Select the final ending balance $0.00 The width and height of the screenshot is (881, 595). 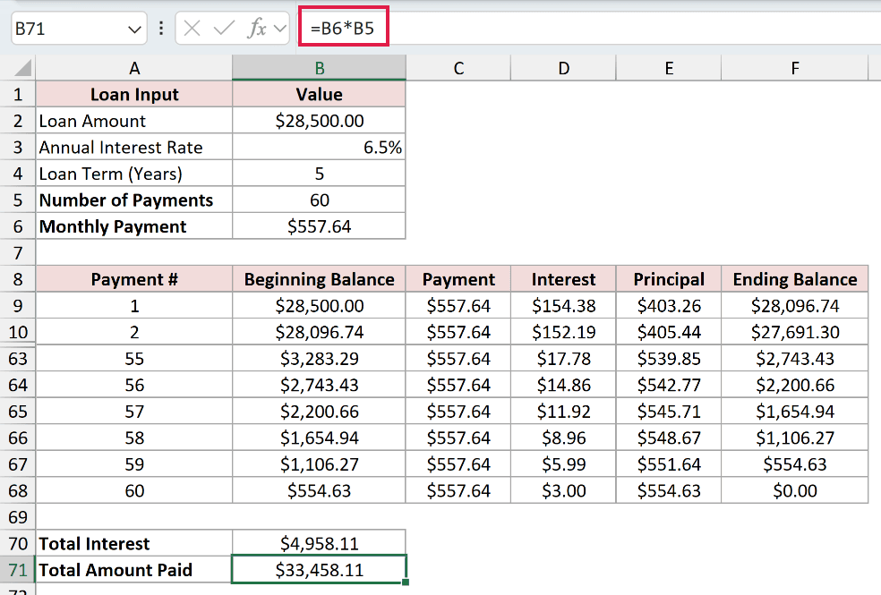tap(794, 490)
